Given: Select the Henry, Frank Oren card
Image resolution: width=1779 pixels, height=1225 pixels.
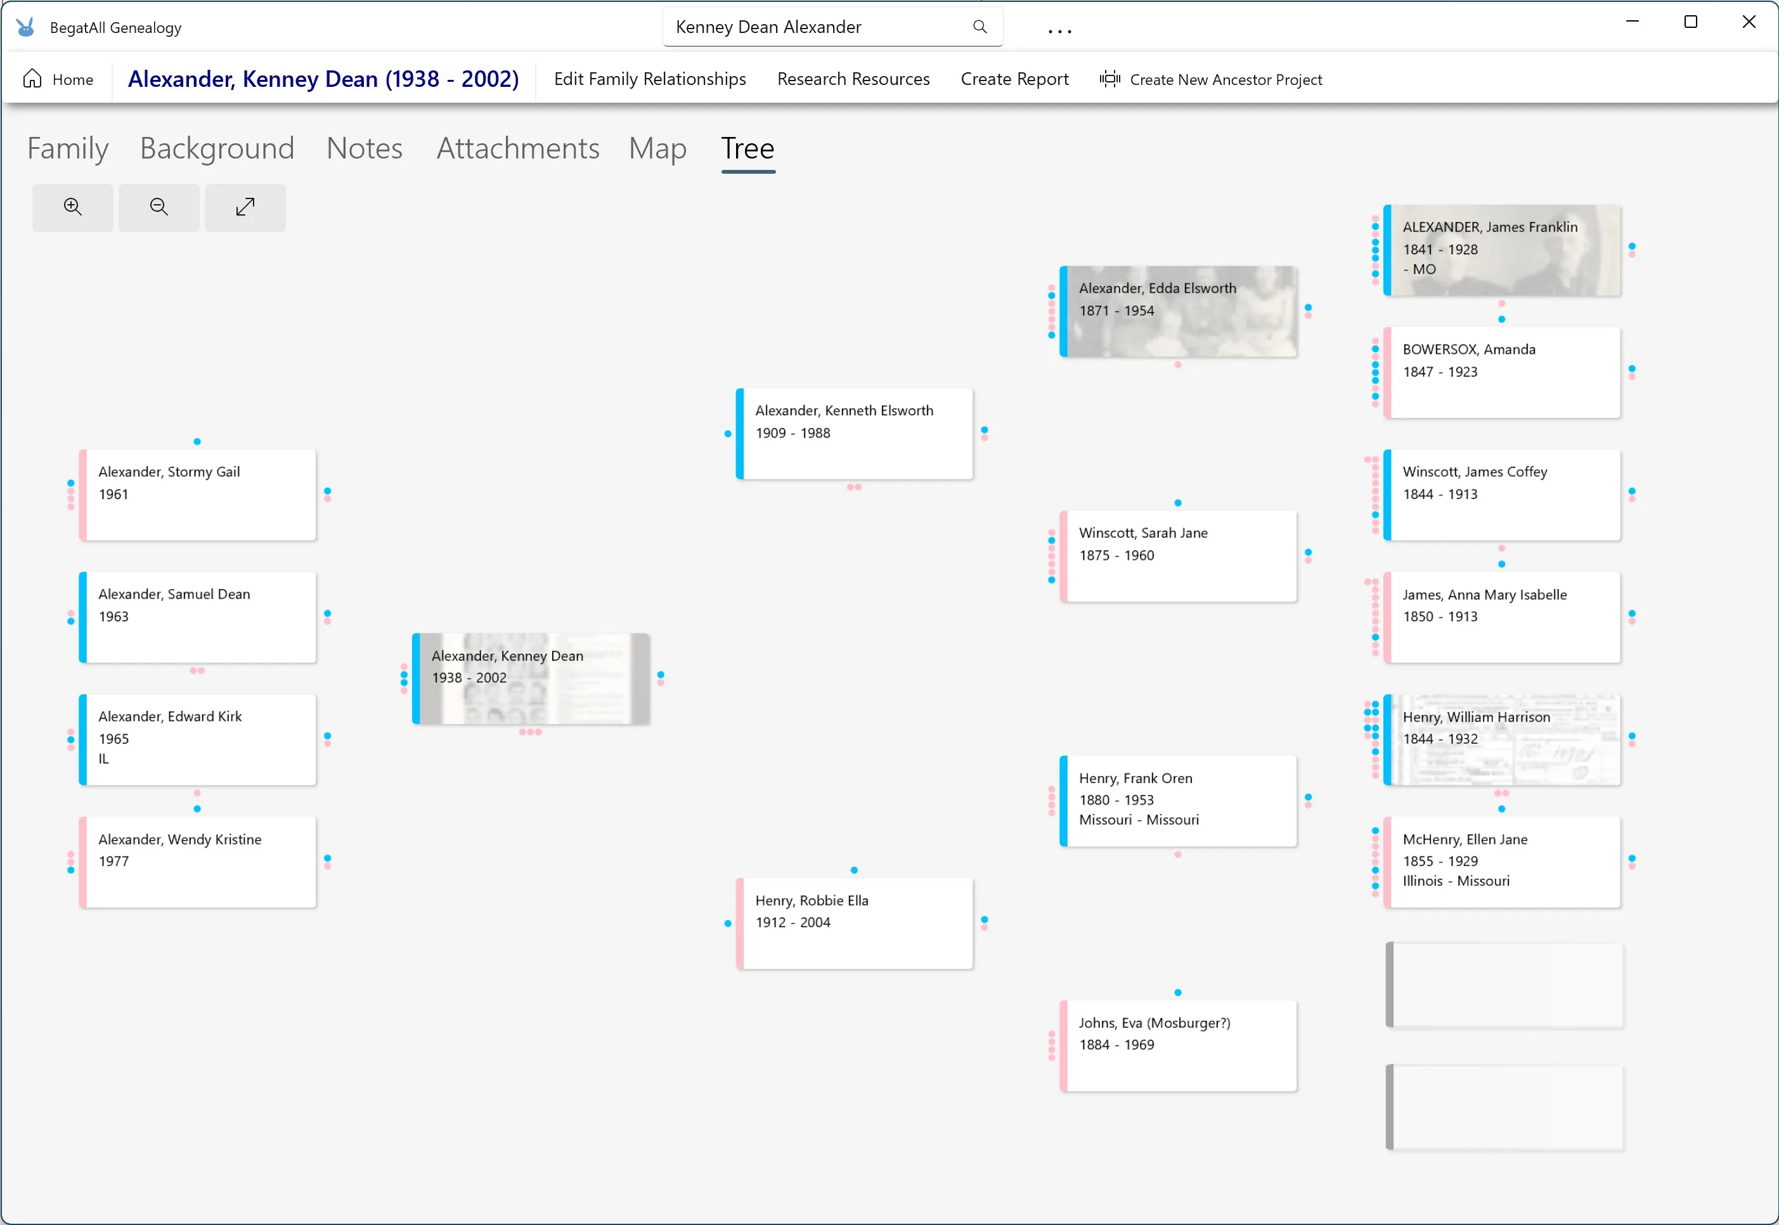Looking at the screenshot, I should pyautogui.click(x=1178, y=801).
